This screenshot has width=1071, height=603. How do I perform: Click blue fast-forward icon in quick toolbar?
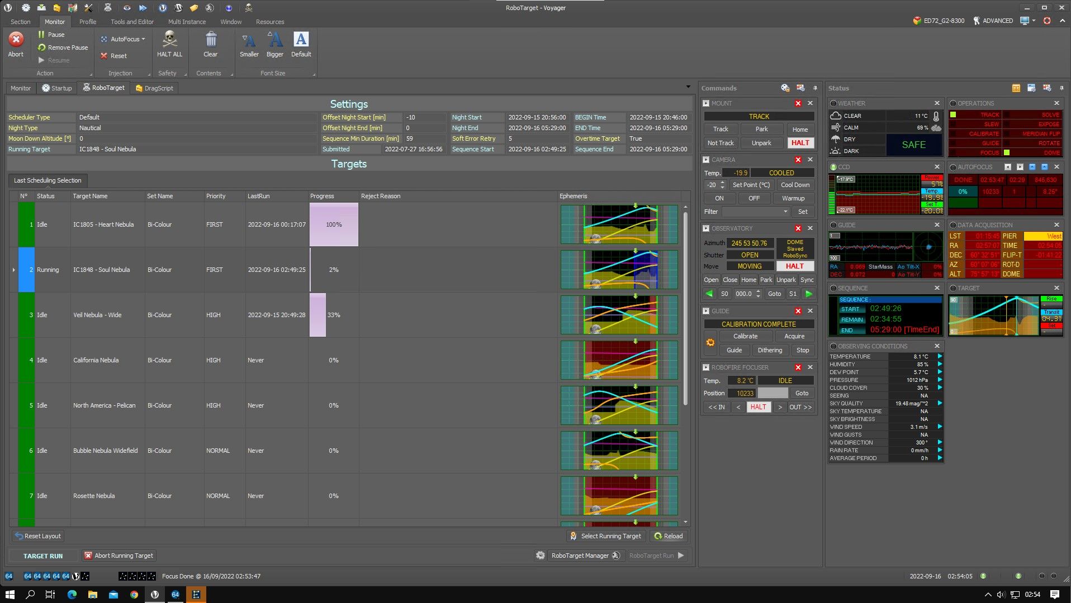point(143,8)
